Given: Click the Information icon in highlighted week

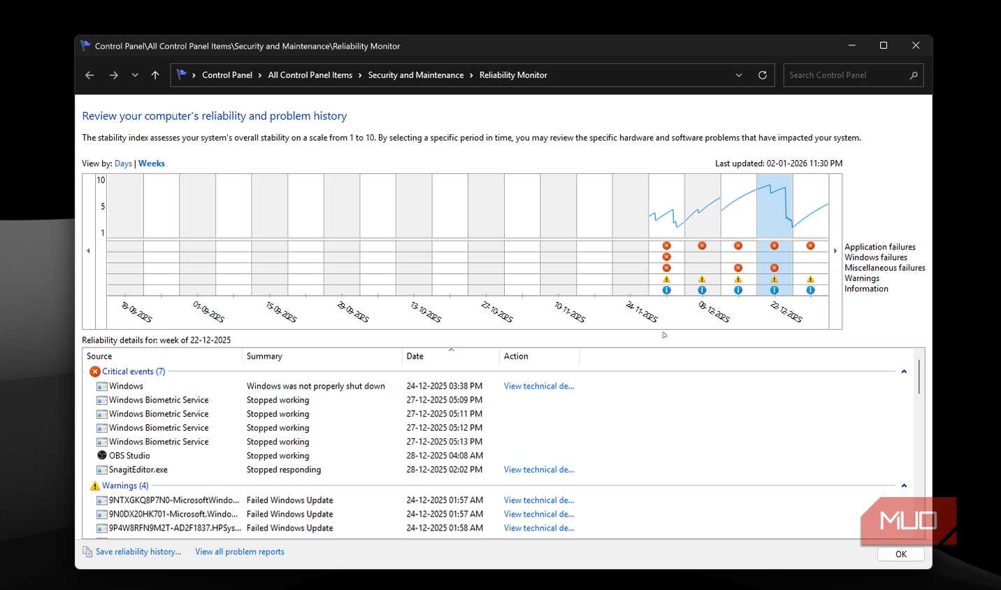Looking at the screenshot, I should coord(774,290).
